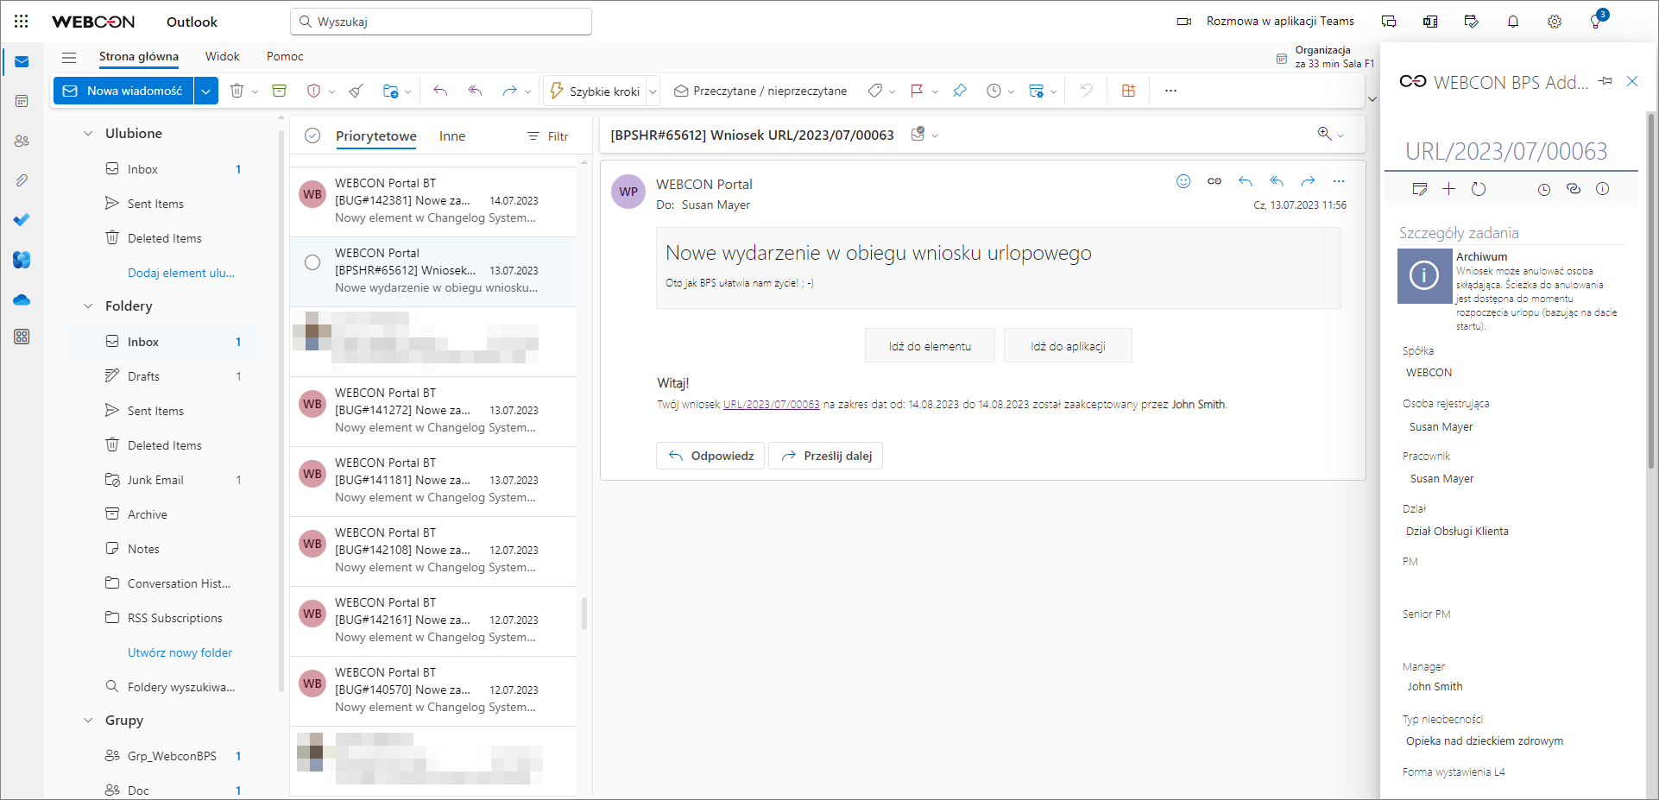Open the To Do checkmark app
Viewport: 1659px width, 800px height.
(22, 220)
